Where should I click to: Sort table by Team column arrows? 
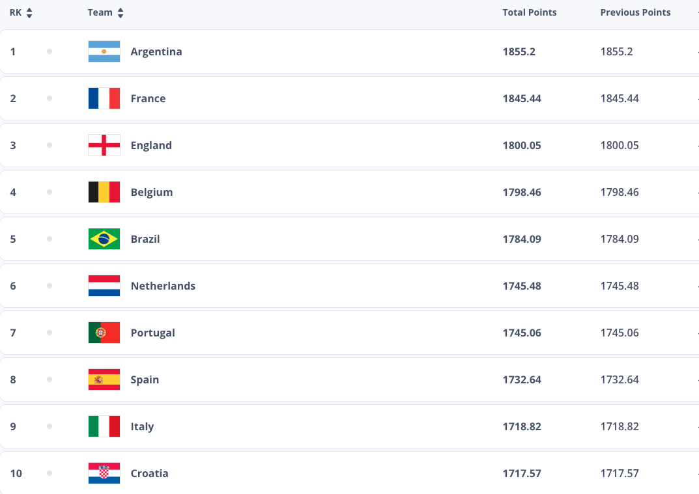tap(121, 13)
